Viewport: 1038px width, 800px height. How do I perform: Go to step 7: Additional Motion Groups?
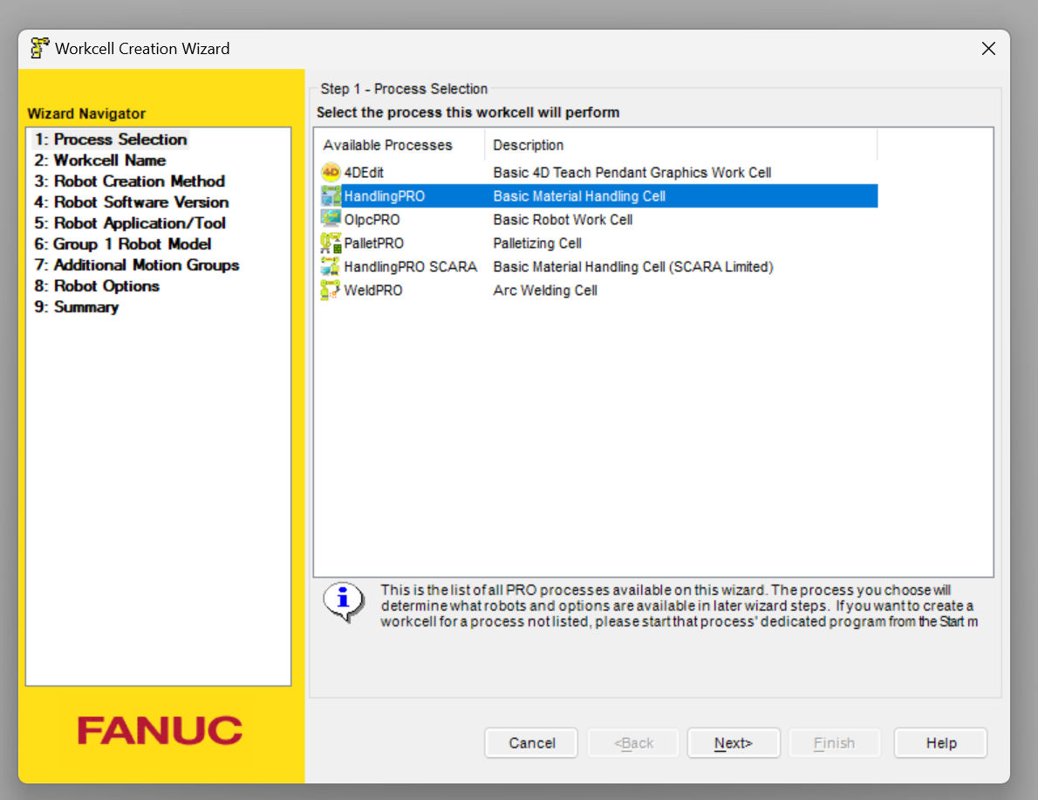136,265
